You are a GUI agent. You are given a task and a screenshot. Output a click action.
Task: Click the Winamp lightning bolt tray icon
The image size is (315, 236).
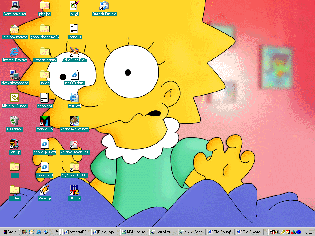click(283, 232)
